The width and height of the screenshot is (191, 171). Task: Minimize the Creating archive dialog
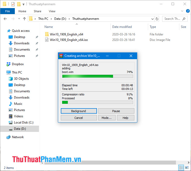pyautogui.click(x=107, y=56)
